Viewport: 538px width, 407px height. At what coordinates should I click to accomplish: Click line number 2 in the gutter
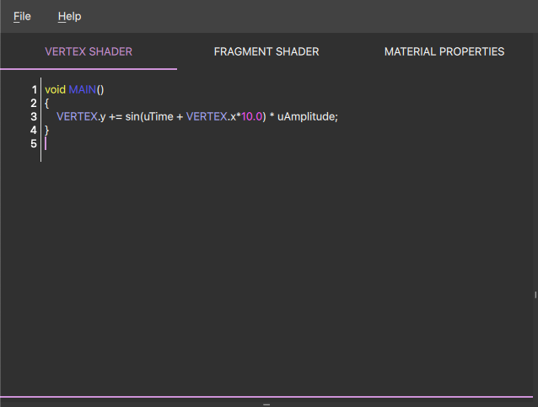point(34,103)
